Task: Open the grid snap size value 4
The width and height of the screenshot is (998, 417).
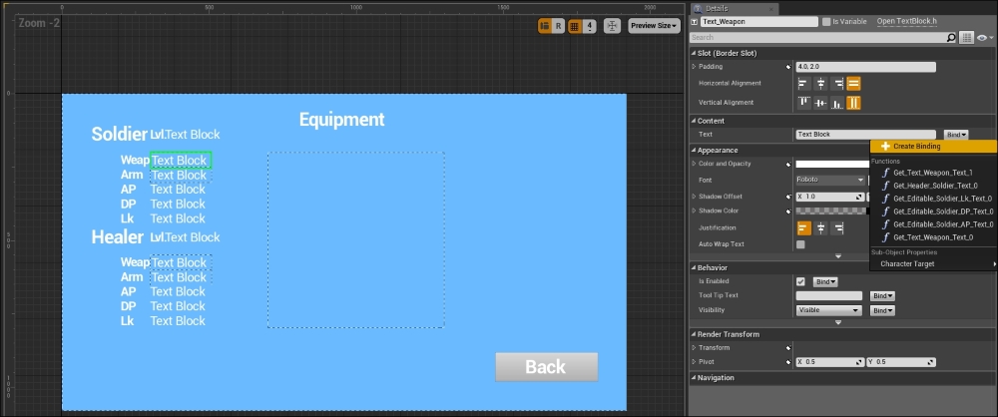Action: click(590, 26)
